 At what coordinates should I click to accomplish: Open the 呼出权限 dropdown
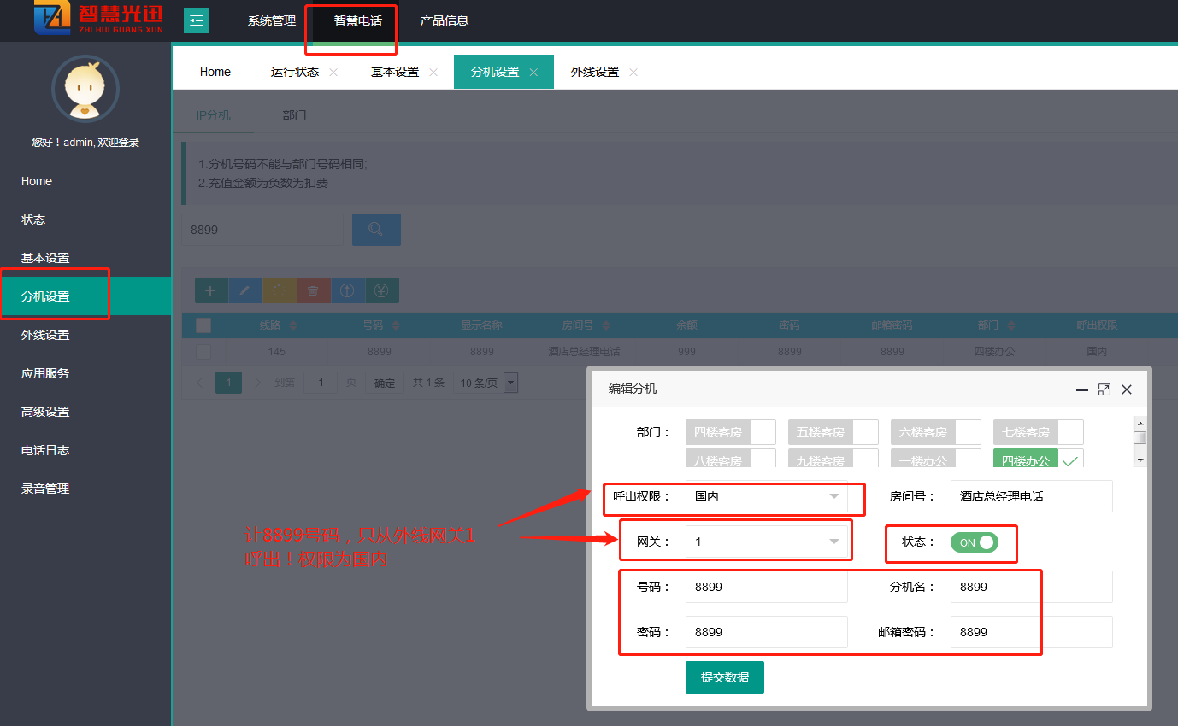pyautogui.click(x=766, y=496)
